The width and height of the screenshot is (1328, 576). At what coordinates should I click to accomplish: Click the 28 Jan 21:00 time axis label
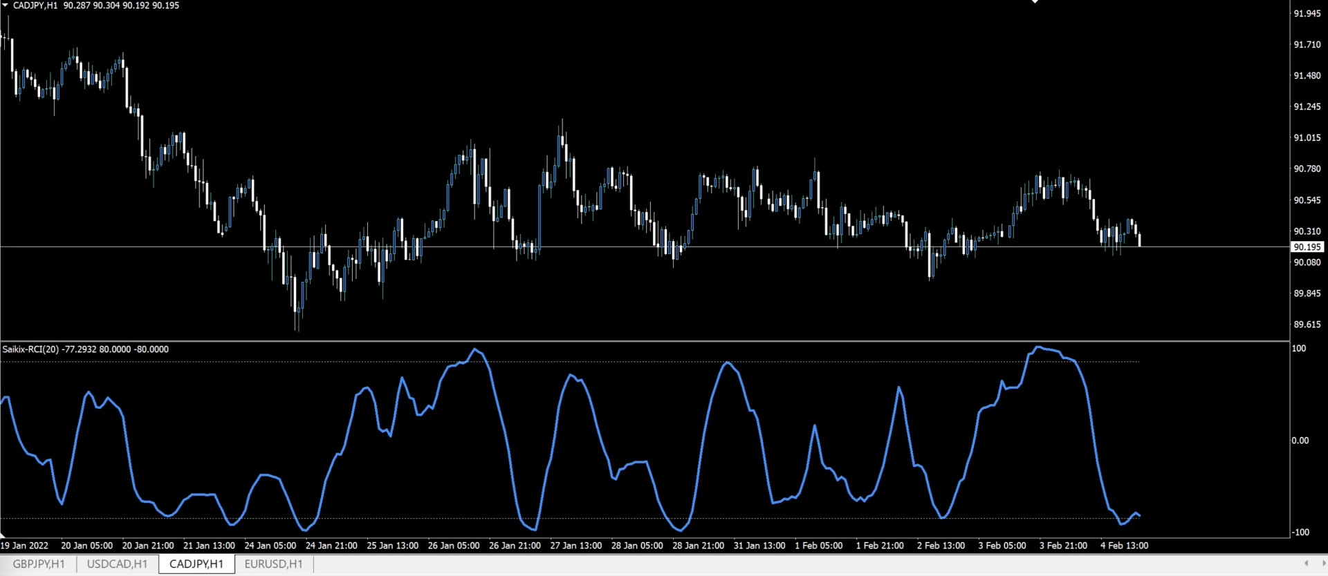tap(698, 546)
